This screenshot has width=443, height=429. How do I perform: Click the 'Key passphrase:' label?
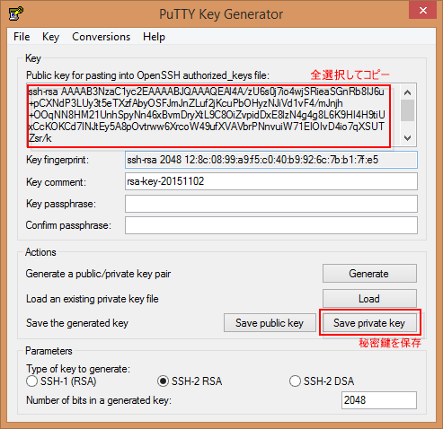(x=61, y=204)
